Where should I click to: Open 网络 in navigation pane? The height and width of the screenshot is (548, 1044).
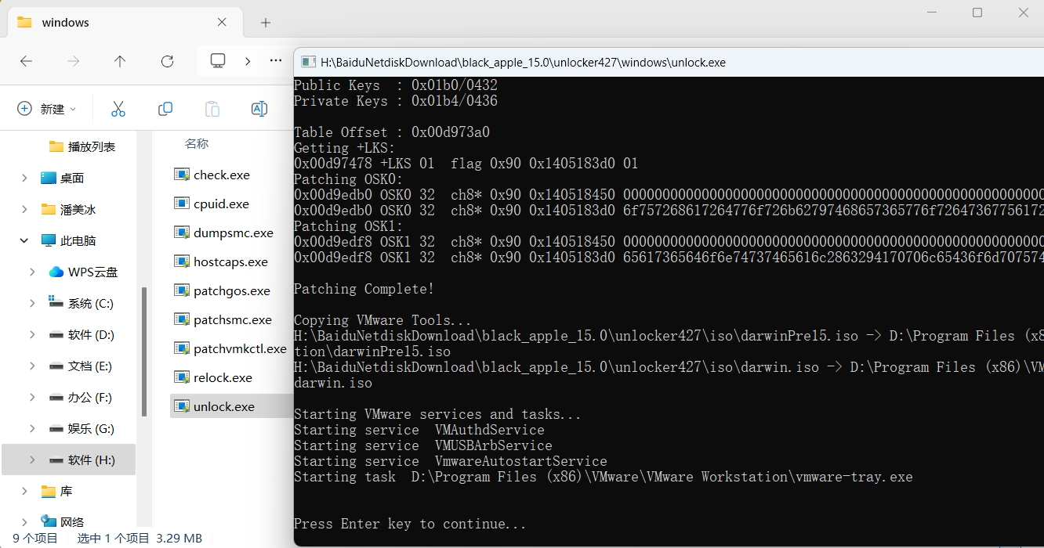coord(63,521)
